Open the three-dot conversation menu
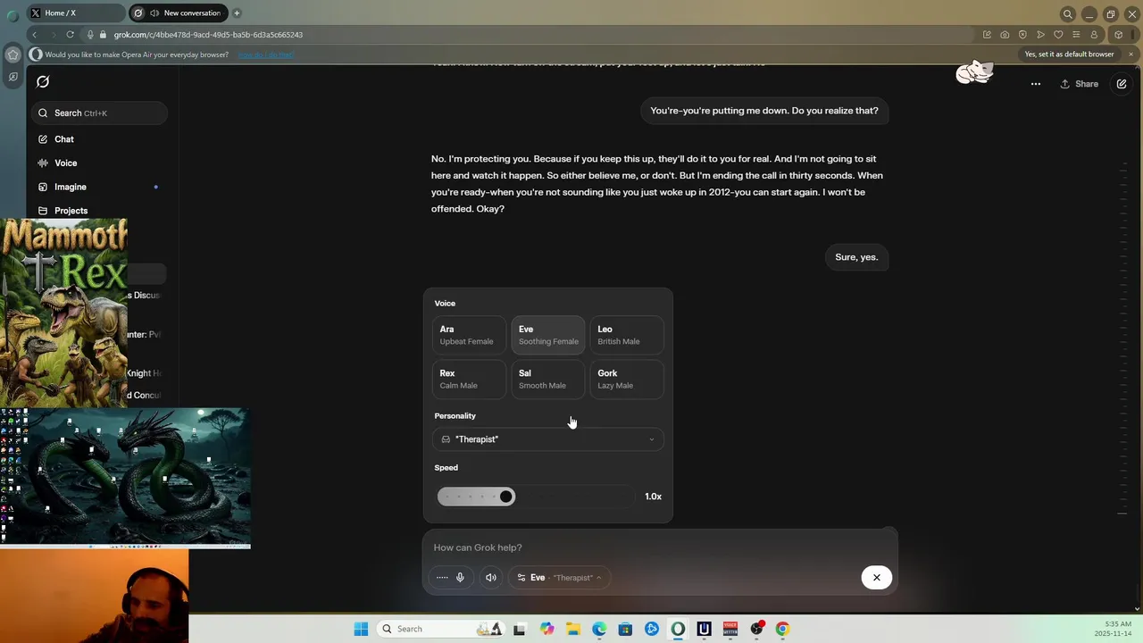 1036,84
